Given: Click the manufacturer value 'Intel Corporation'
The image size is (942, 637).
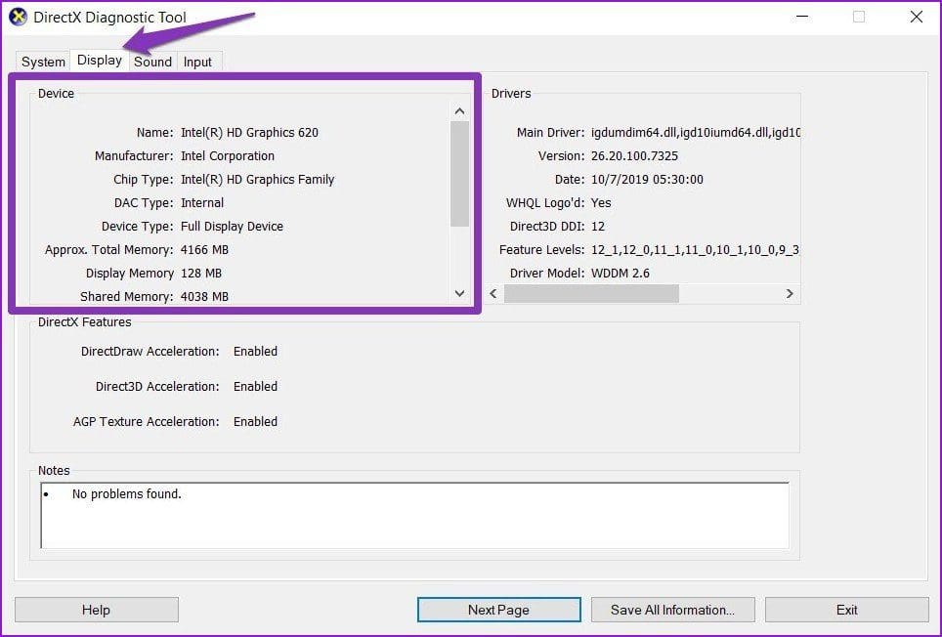Looking at the screenshot, I should [x=228, y=156].
